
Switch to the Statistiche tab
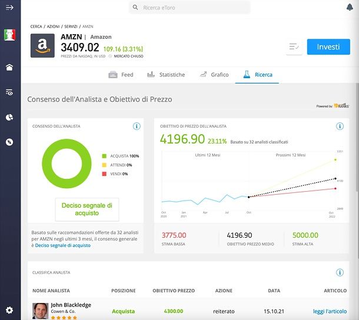click(166, 75)
